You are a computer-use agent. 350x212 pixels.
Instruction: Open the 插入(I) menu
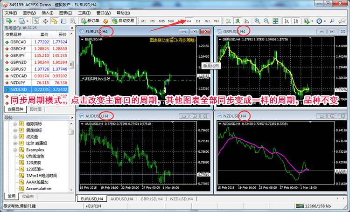(x=48, y=13)
